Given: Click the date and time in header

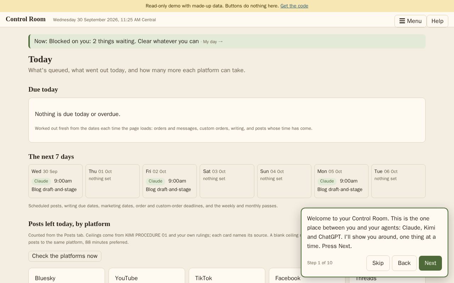Looking at the screenshot, I should tap(104, 20).
